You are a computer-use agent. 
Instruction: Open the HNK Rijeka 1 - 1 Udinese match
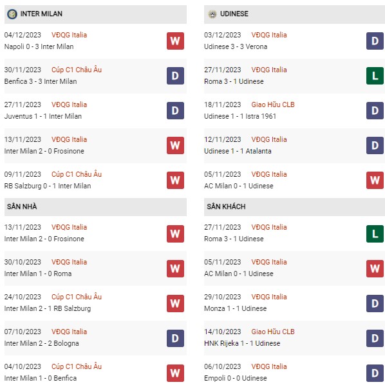tap(242, 343)
